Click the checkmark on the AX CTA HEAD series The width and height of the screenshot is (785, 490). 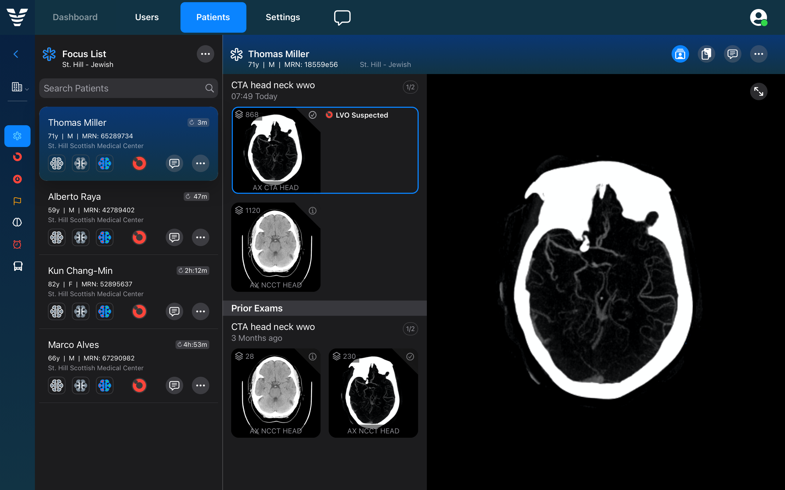click(312, 115)
